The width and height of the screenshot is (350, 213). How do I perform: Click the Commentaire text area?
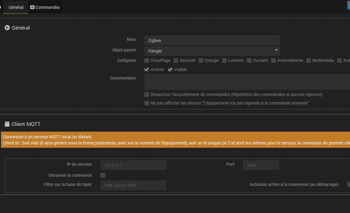point(247,82)
